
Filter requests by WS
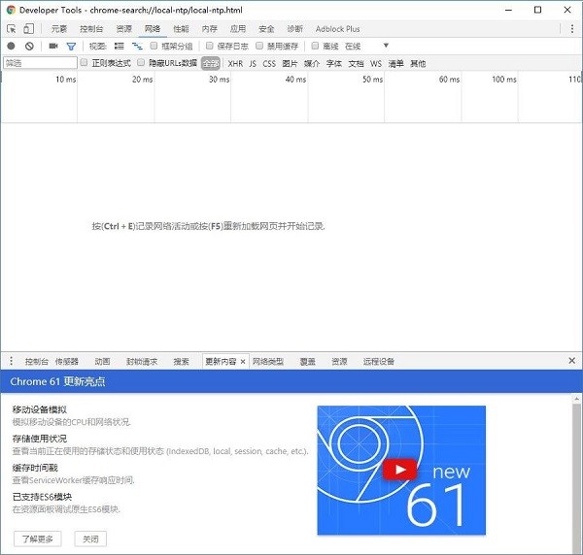pos(376,64)
